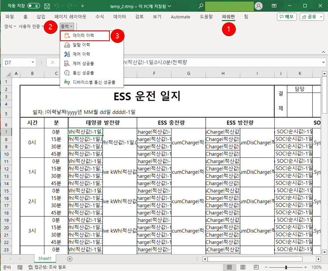
Task: Choose 알람 이력 from the 출력 menu
Action: point(92,45)
